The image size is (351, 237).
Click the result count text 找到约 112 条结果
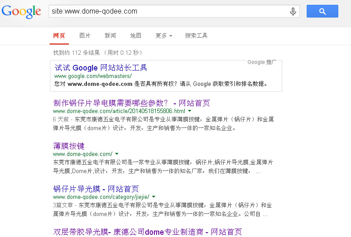[x=76, y=53]
